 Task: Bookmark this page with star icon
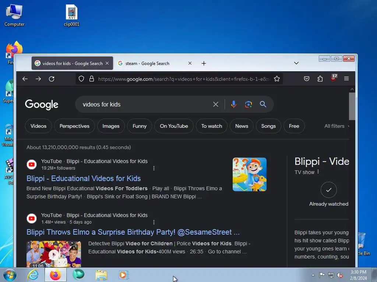pyautogui.click(x=277, y=79)
